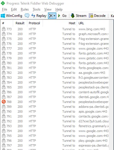Click the lock icon of session 781

pyautogui.click(x=4, y=68)
